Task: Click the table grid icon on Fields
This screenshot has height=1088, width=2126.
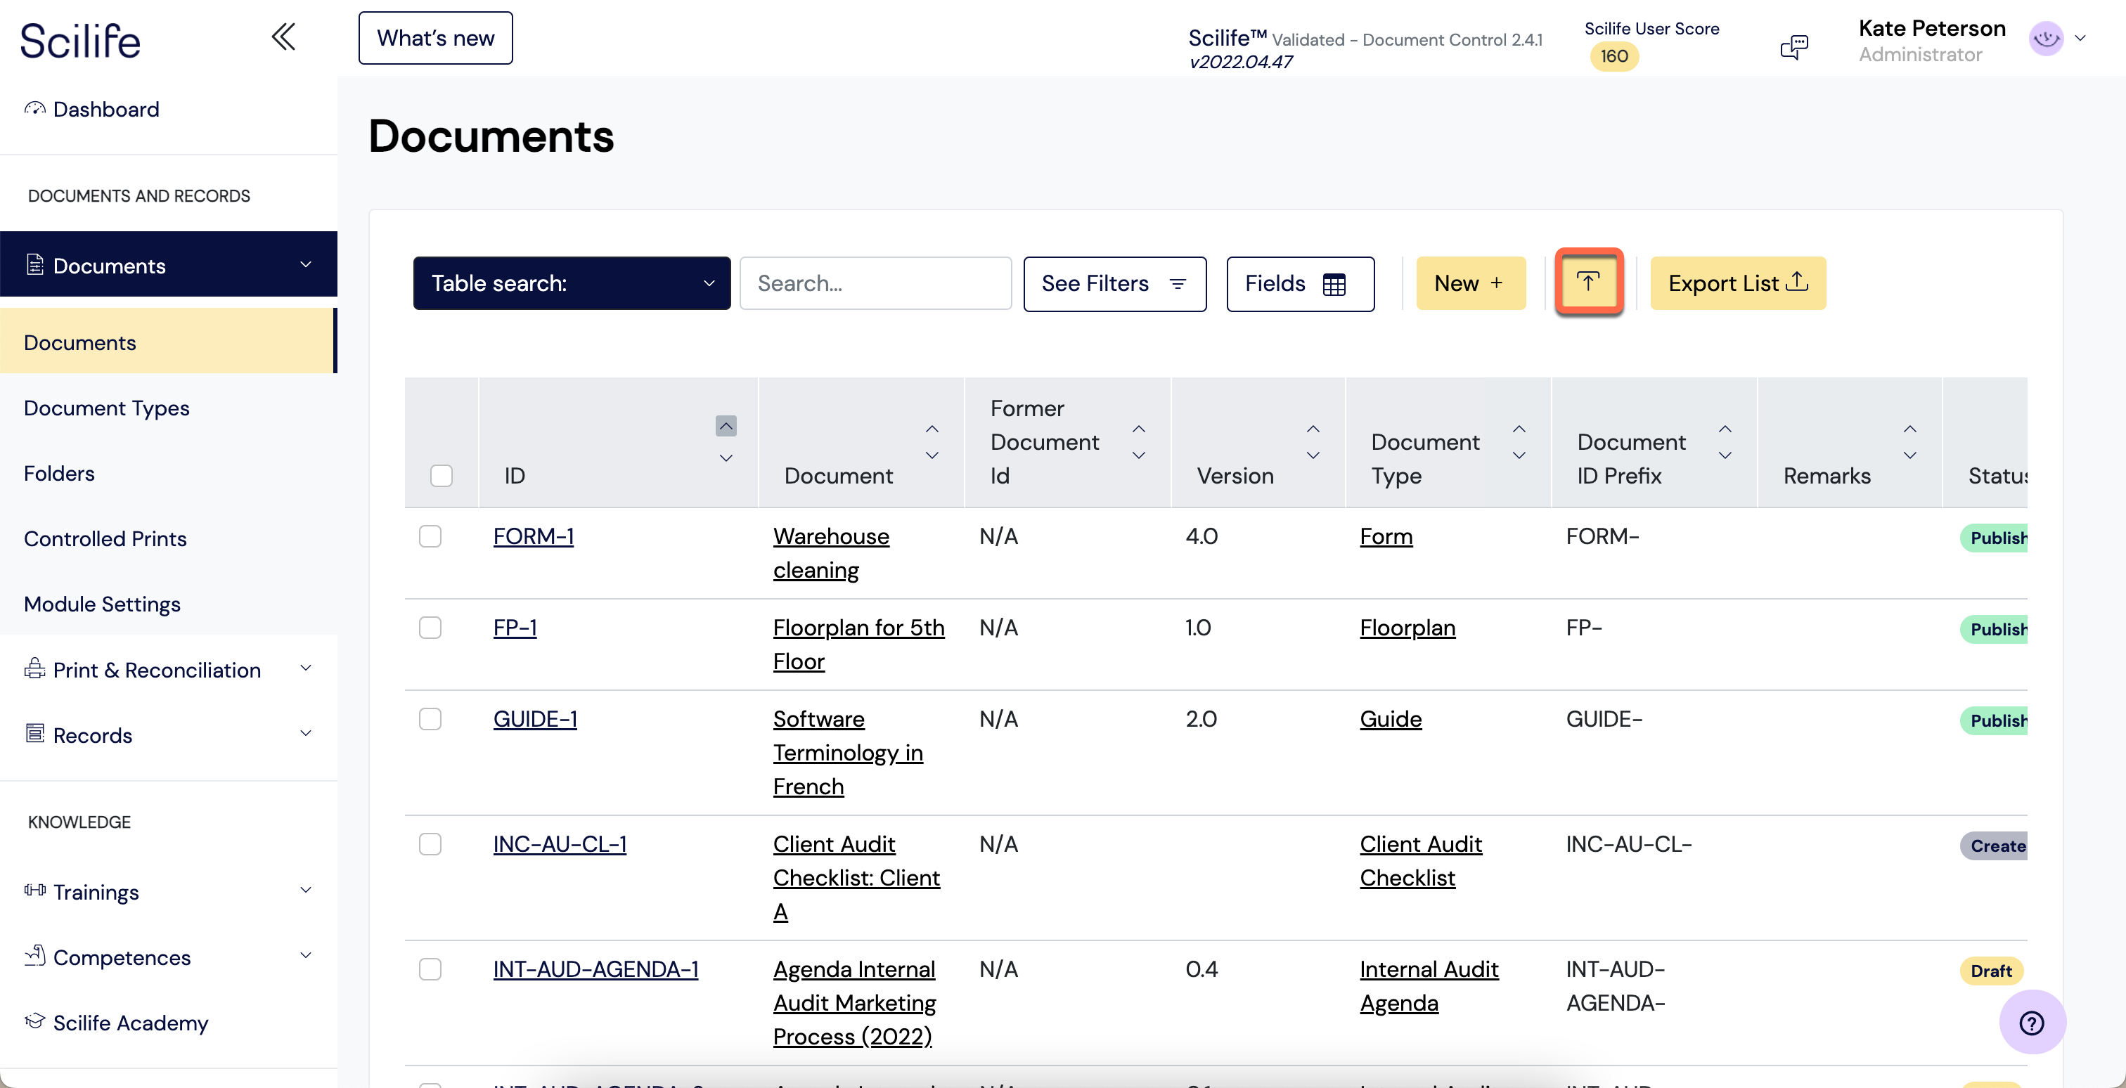Action: 1334,284
